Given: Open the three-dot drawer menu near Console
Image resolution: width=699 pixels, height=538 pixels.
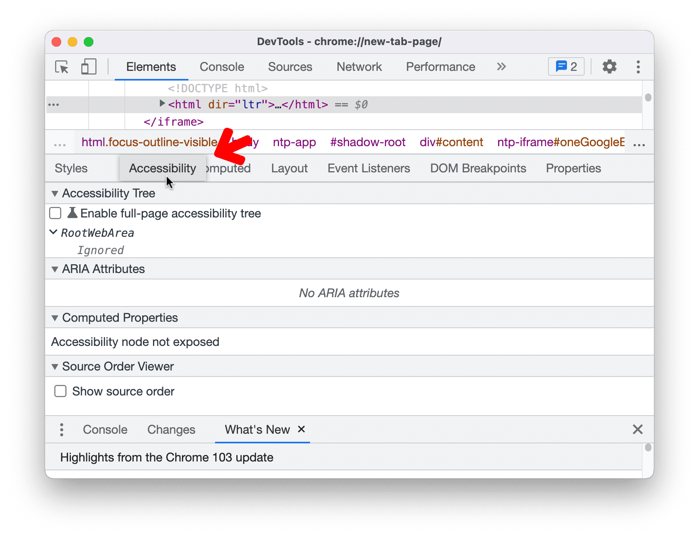Looking at the screenshot, I should [62, 429].
